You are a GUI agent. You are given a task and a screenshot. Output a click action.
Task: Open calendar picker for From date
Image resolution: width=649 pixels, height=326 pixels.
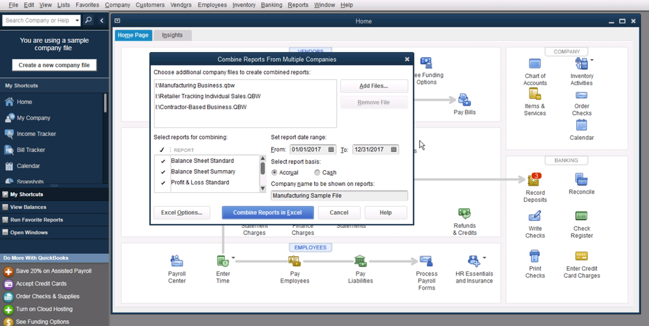(331, 149)
